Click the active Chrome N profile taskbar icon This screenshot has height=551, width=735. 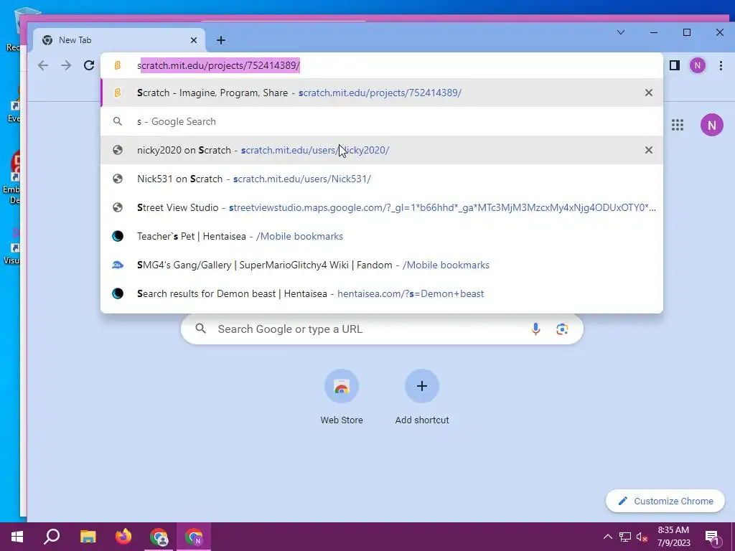pyautogui.click(x=194, y=537)
